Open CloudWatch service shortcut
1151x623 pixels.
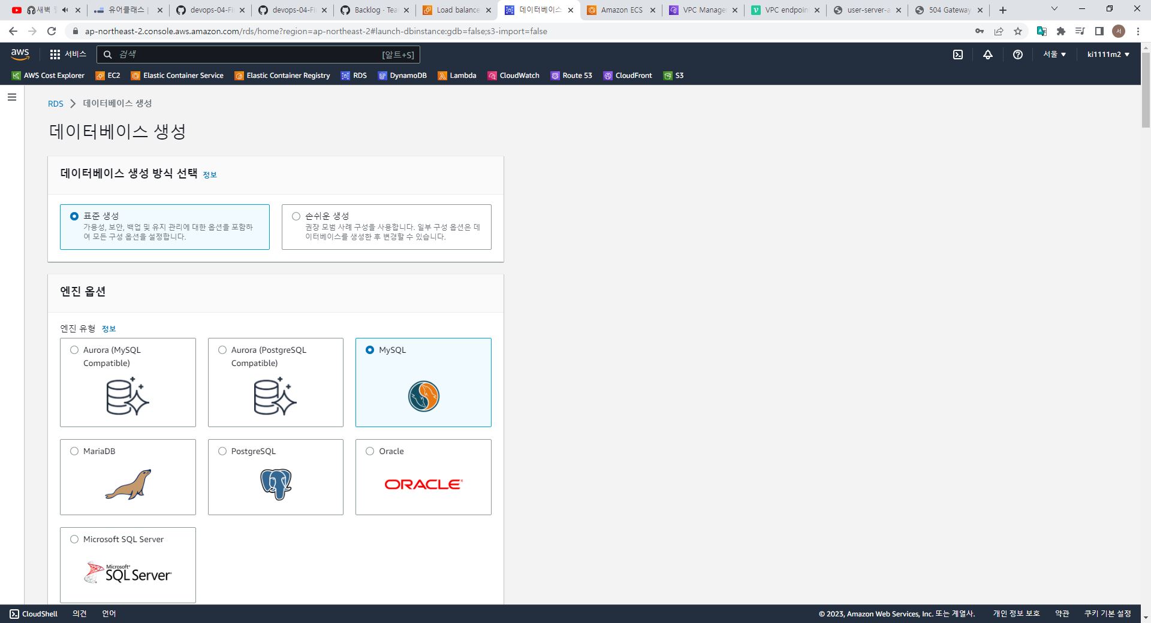pos(514,75)
